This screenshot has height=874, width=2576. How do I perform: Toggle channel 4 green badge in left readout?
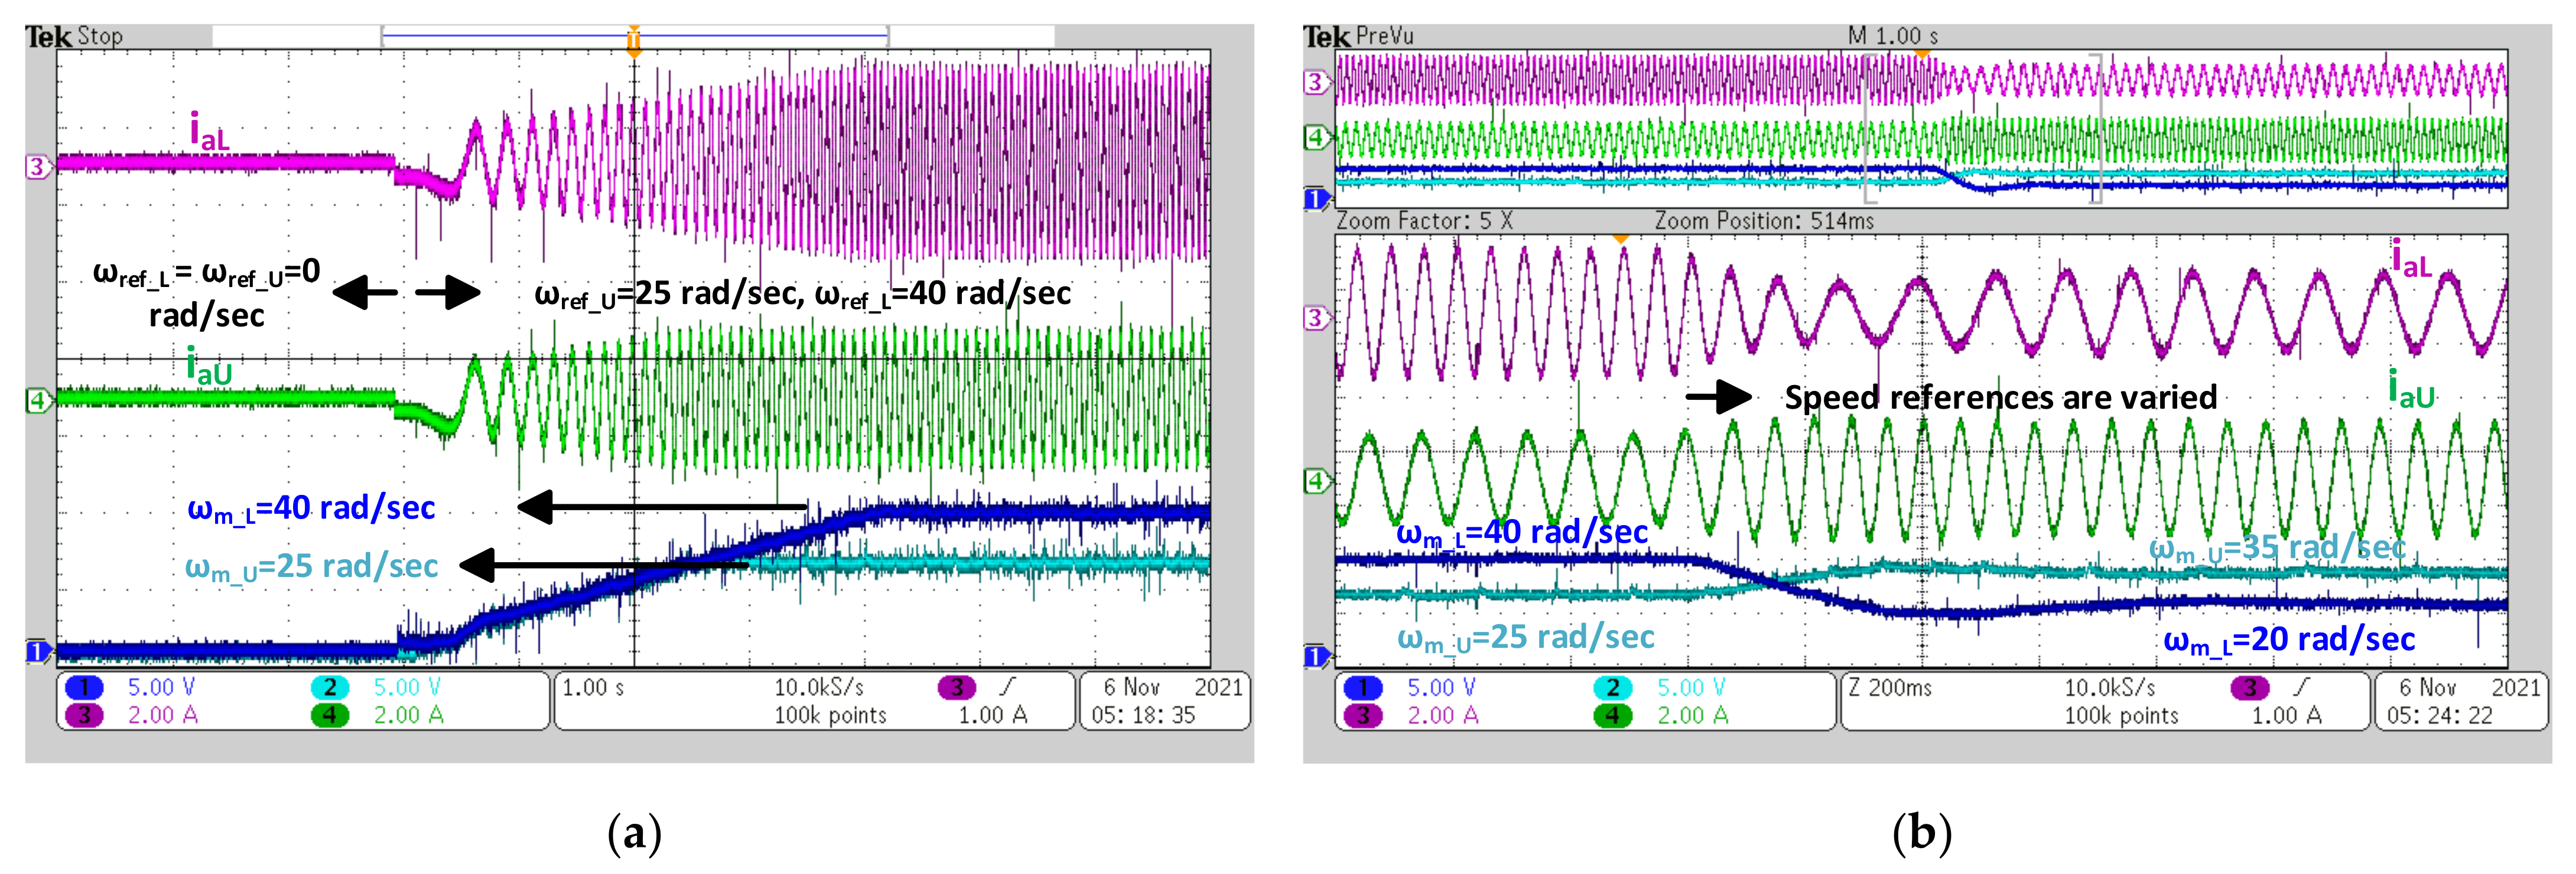[330, 716]
